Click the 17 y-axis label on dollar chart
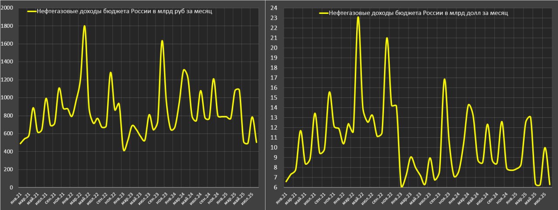This screenshot has height=210, width=558. tap(275, 78)
